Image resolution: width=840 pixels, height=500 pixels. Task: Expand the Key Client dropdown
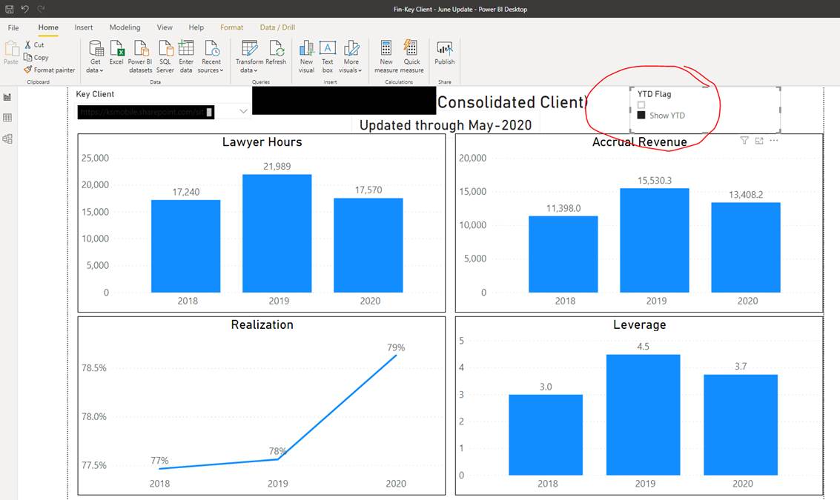coord(242,111)
